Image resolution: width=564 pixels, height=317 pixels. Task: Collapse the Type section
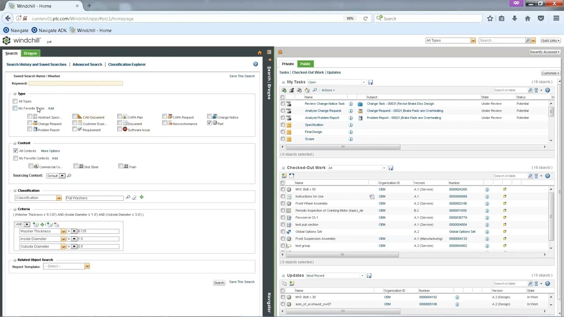pyautogui.click(x=15, y=94)
